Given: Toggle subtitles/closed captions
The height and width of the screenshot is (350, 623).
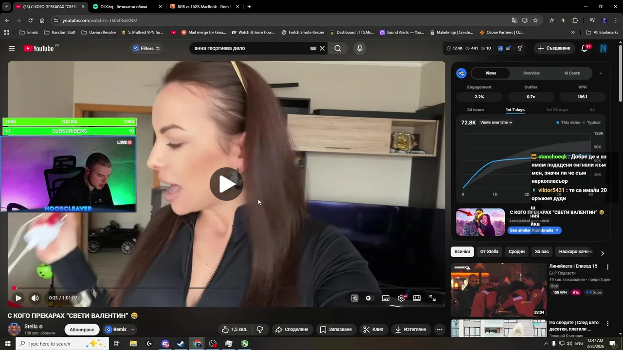Looking at the screenshot, I should [386, 298].
